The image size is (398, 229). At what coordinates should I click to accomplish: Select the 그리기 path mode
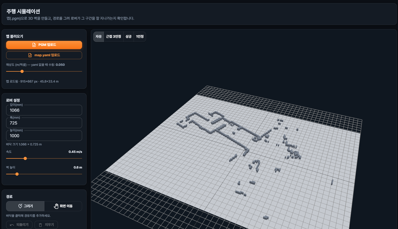coord(25,206)
